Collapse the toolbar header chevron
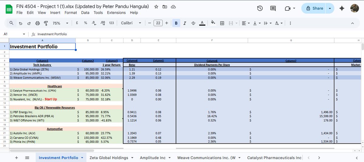The height and width of the screenshot is (162, 364). 352,23
